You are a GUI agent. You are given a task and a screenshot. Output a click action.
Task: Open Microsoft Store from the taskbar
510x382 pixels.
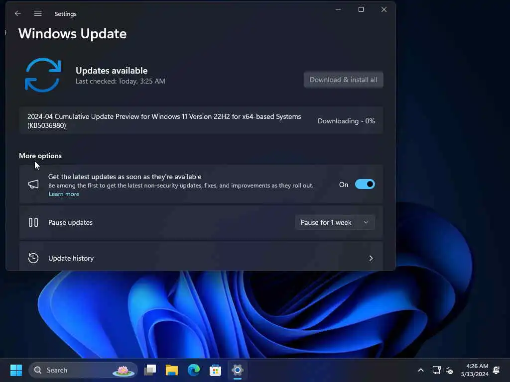[215, 370]
